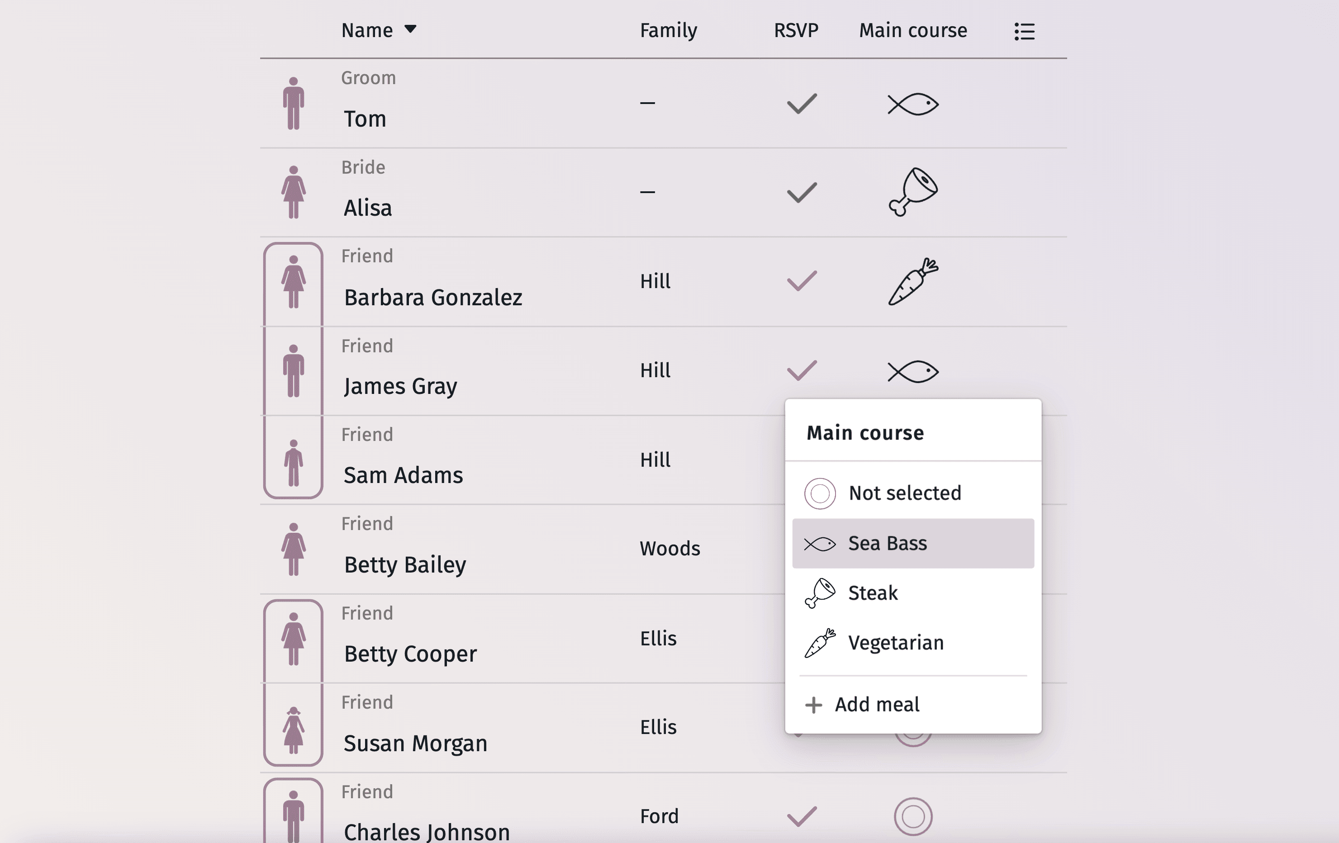Viewport: 1339px width, 843px height.
Task: Click the fish icon for Tom
Action: [911, 103]
